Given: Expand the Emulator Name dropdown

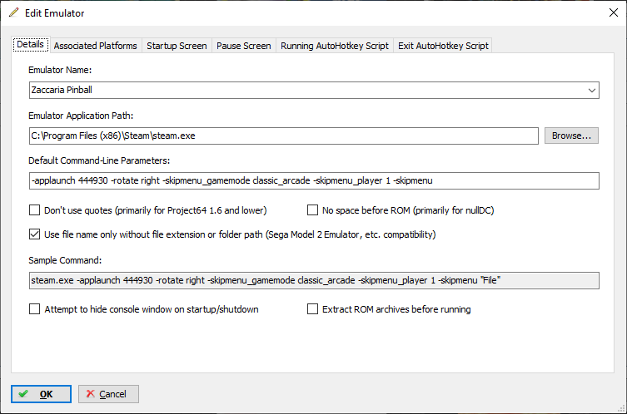Looking at the screenshot, I should [591, 90].
